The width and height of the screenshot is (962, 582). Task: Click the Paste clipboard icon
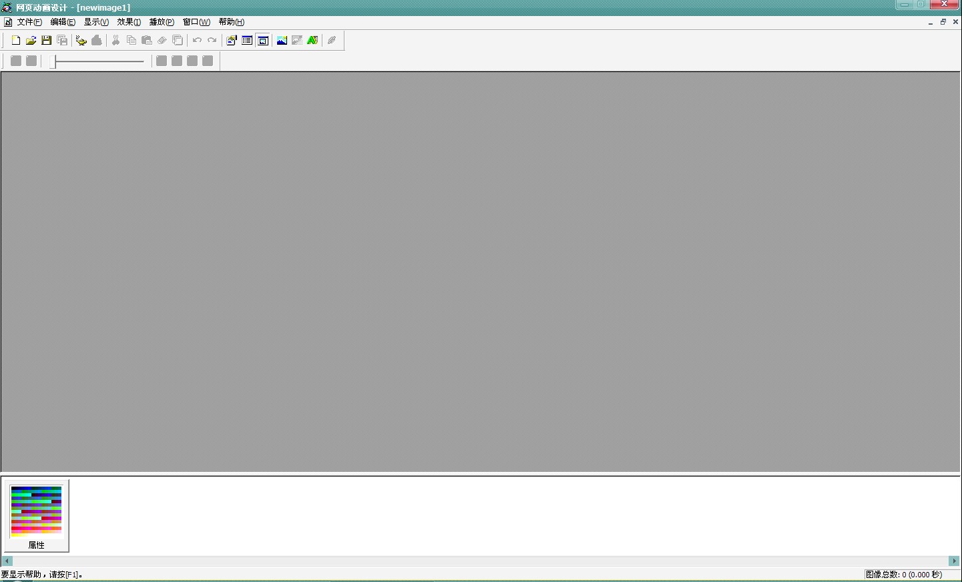pyautogui.click(x=146, y=41)
